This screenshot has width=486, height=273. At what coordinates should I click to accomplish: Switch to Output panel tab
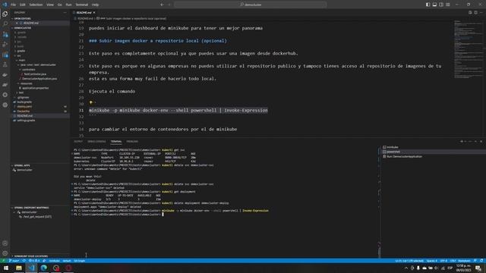(x=78, y=142)
